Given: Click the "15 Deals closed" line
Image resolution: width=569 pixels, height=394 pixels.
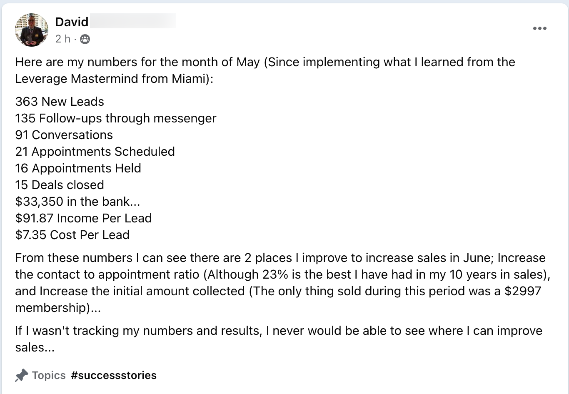Looking at the screenshot, I should pos(60,185).
